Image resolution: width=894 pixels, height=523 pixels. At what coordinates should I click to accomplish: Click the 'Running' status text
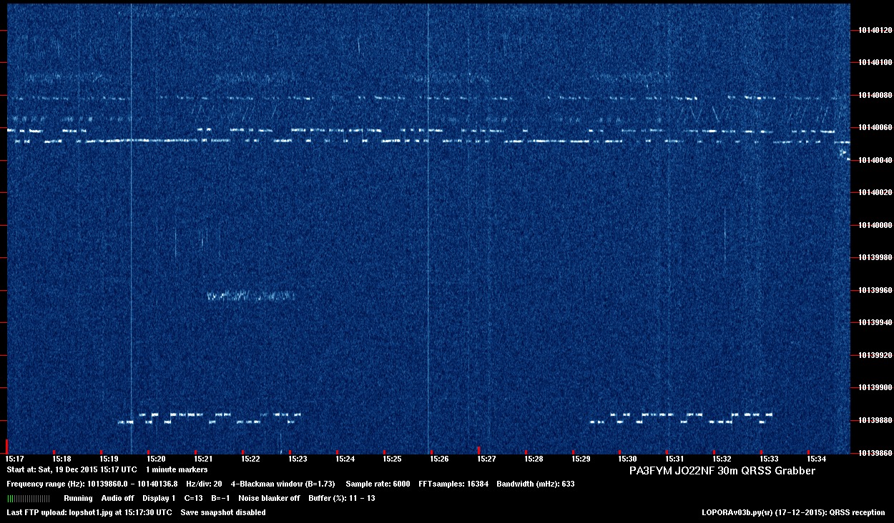click(x=78, y=498)
